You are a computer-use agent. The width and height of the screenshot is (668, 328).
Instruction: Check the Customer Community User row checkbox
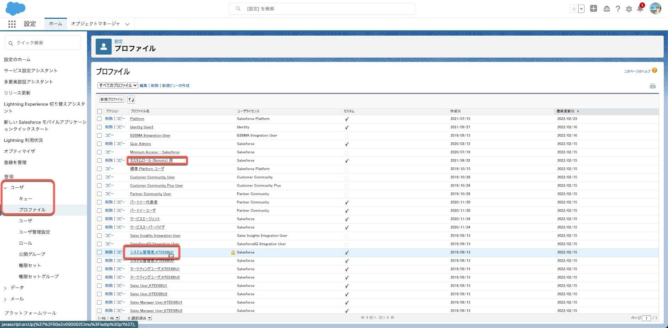99,177
